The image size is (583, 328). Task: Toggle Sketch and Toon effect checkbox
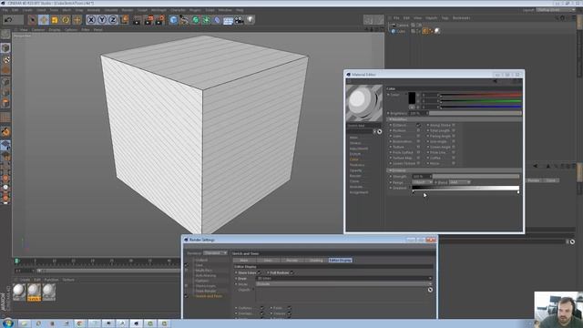[x=186, y=296]
